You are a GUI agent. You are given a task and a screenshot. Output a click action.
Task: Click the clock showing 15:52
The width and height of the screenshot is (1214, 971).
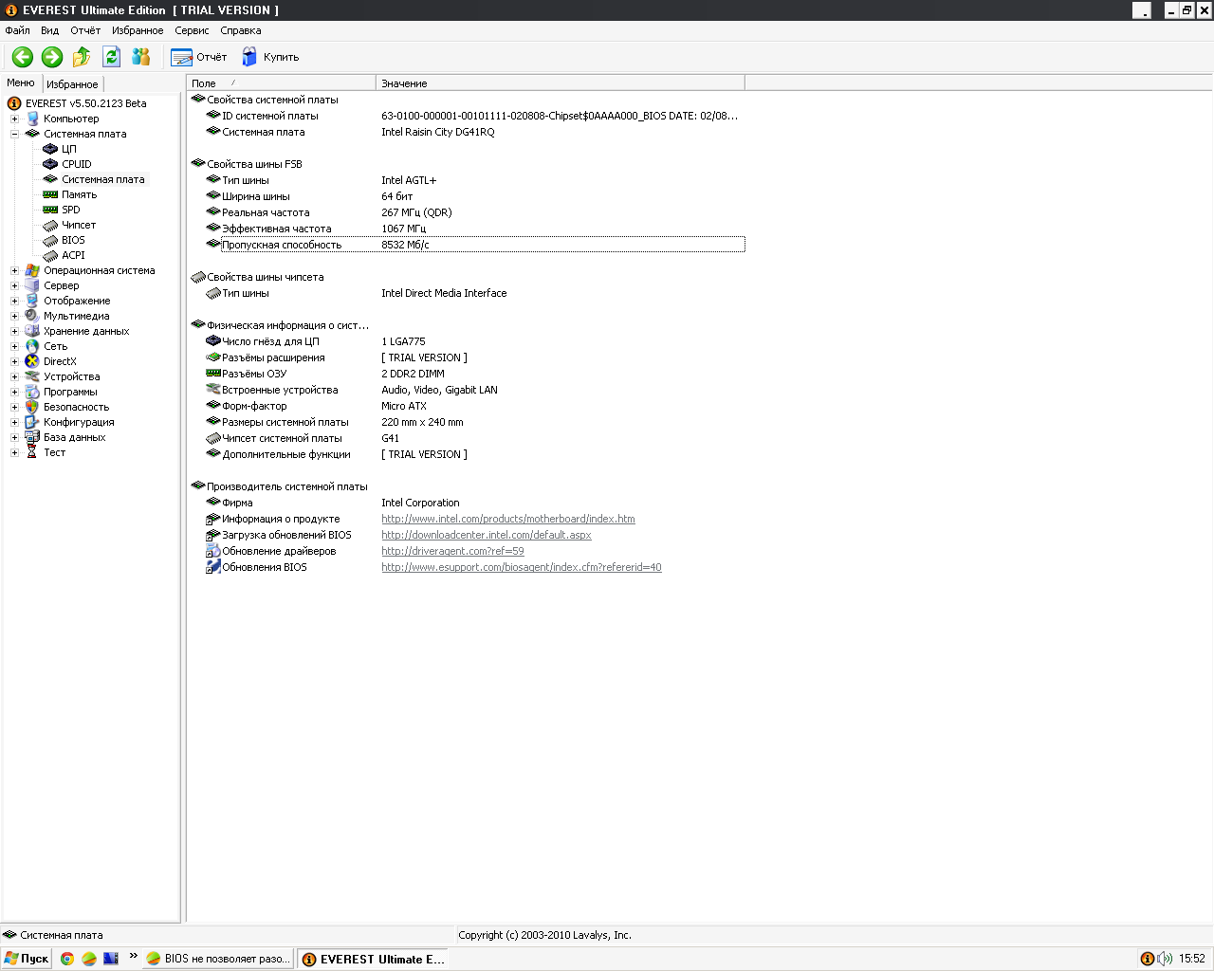pos(1192,959)
